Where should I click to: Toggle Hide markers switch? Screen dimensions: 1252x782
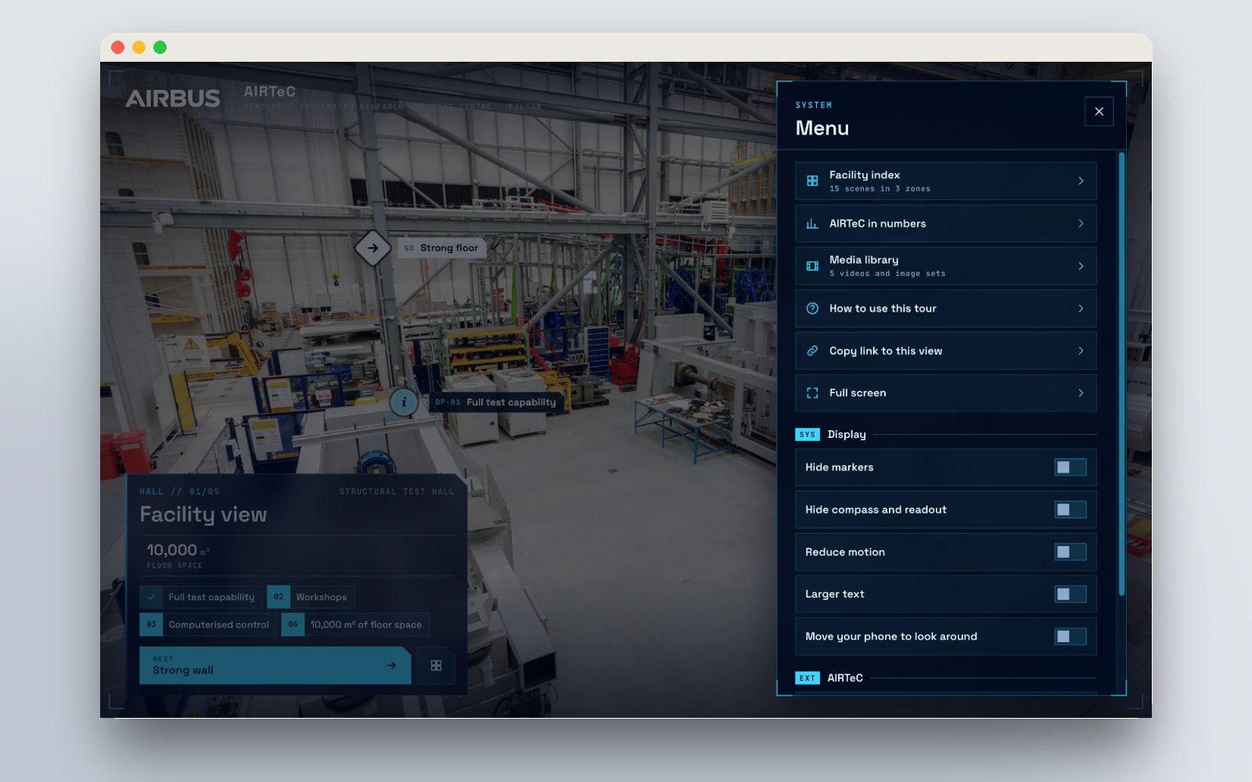(1070, 467)
